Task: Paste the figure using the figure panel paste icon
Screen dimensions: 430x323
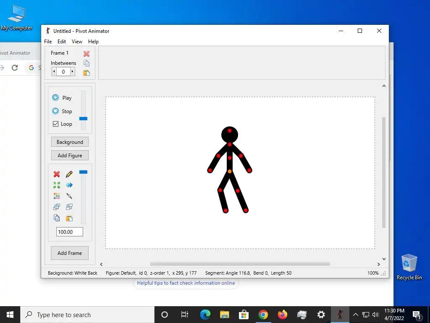Action: point(69,218)
